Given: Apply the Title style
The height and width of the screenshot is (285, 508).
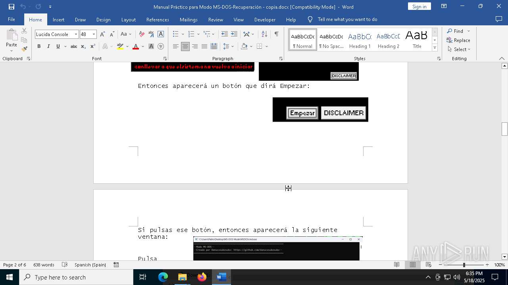Looking at the screenshot, I should coord(417,40).
